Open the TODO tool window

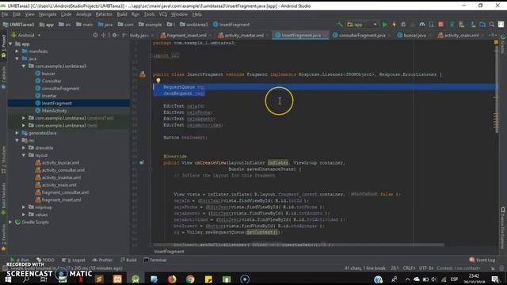coord(45,260)
